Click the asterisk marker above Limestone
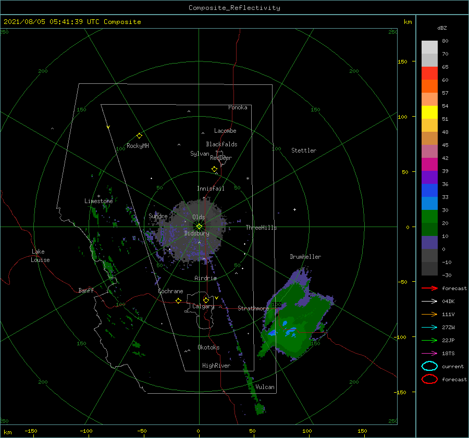469x438 pixels. pos(98,196)
